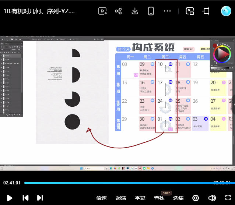The width and height of the screenshot is (235, 205).
Task: Select calendar date 27 yellow cell
Action: [x=218, y=106]
